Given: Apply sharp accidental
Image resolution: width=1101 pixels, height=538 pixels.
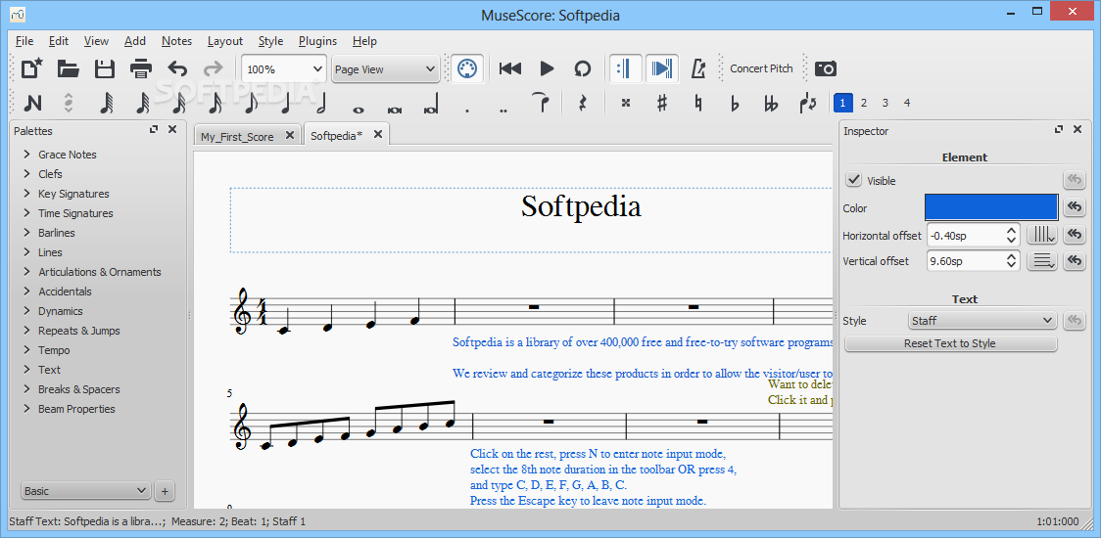Looking at the screenshot, I should click(661, 103).
